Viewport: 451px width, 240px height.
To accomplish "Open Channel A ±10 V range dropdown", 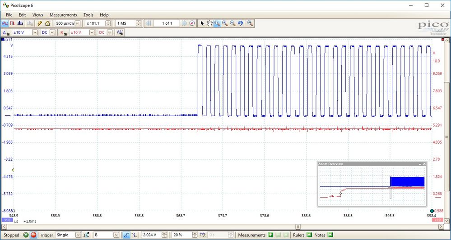I will pos(35,33).
